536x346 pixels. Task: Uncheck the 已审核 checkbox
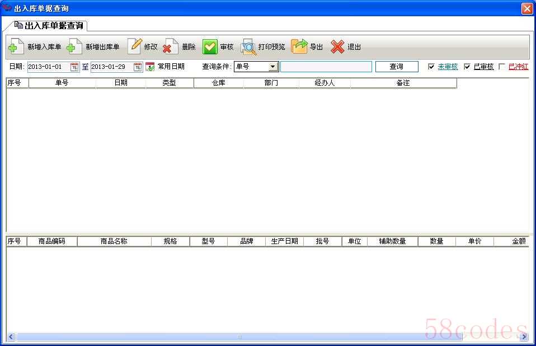coord(467,67)
